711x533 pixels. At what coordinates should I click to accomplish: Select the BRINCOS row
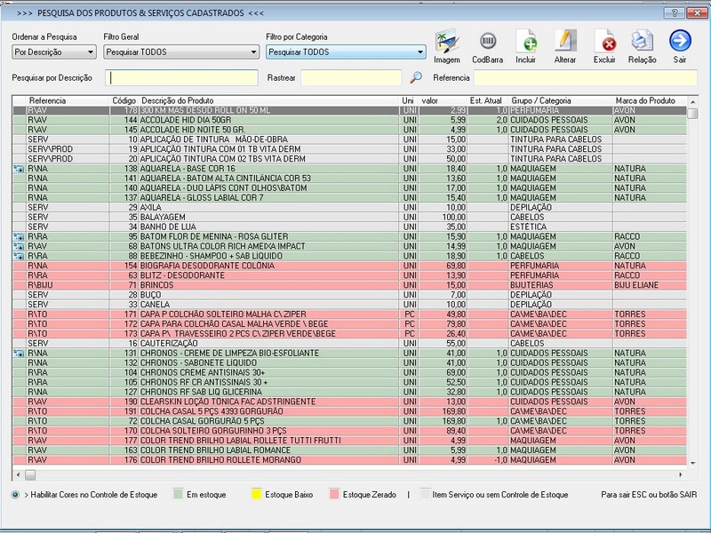coord(349,285)
